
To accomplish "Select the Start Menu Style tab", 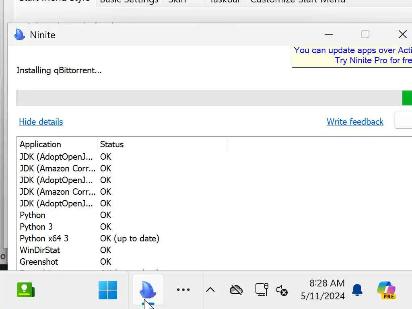I will tap(55, 2).
